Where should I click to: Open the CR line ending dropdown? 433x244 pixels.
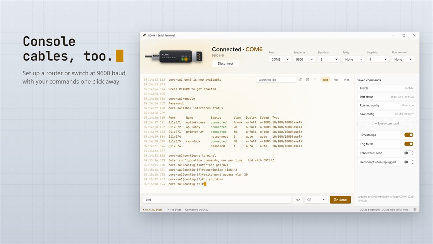click(x=316, y=200)
